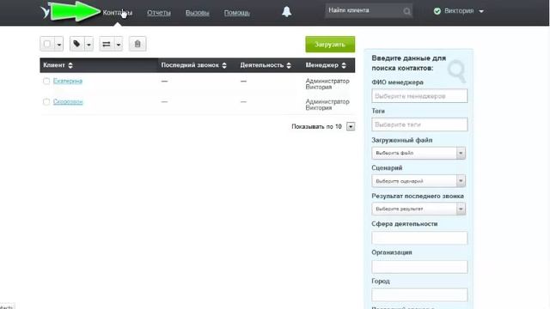
Task: Click the Теги input field
Action: click(419, 124)
